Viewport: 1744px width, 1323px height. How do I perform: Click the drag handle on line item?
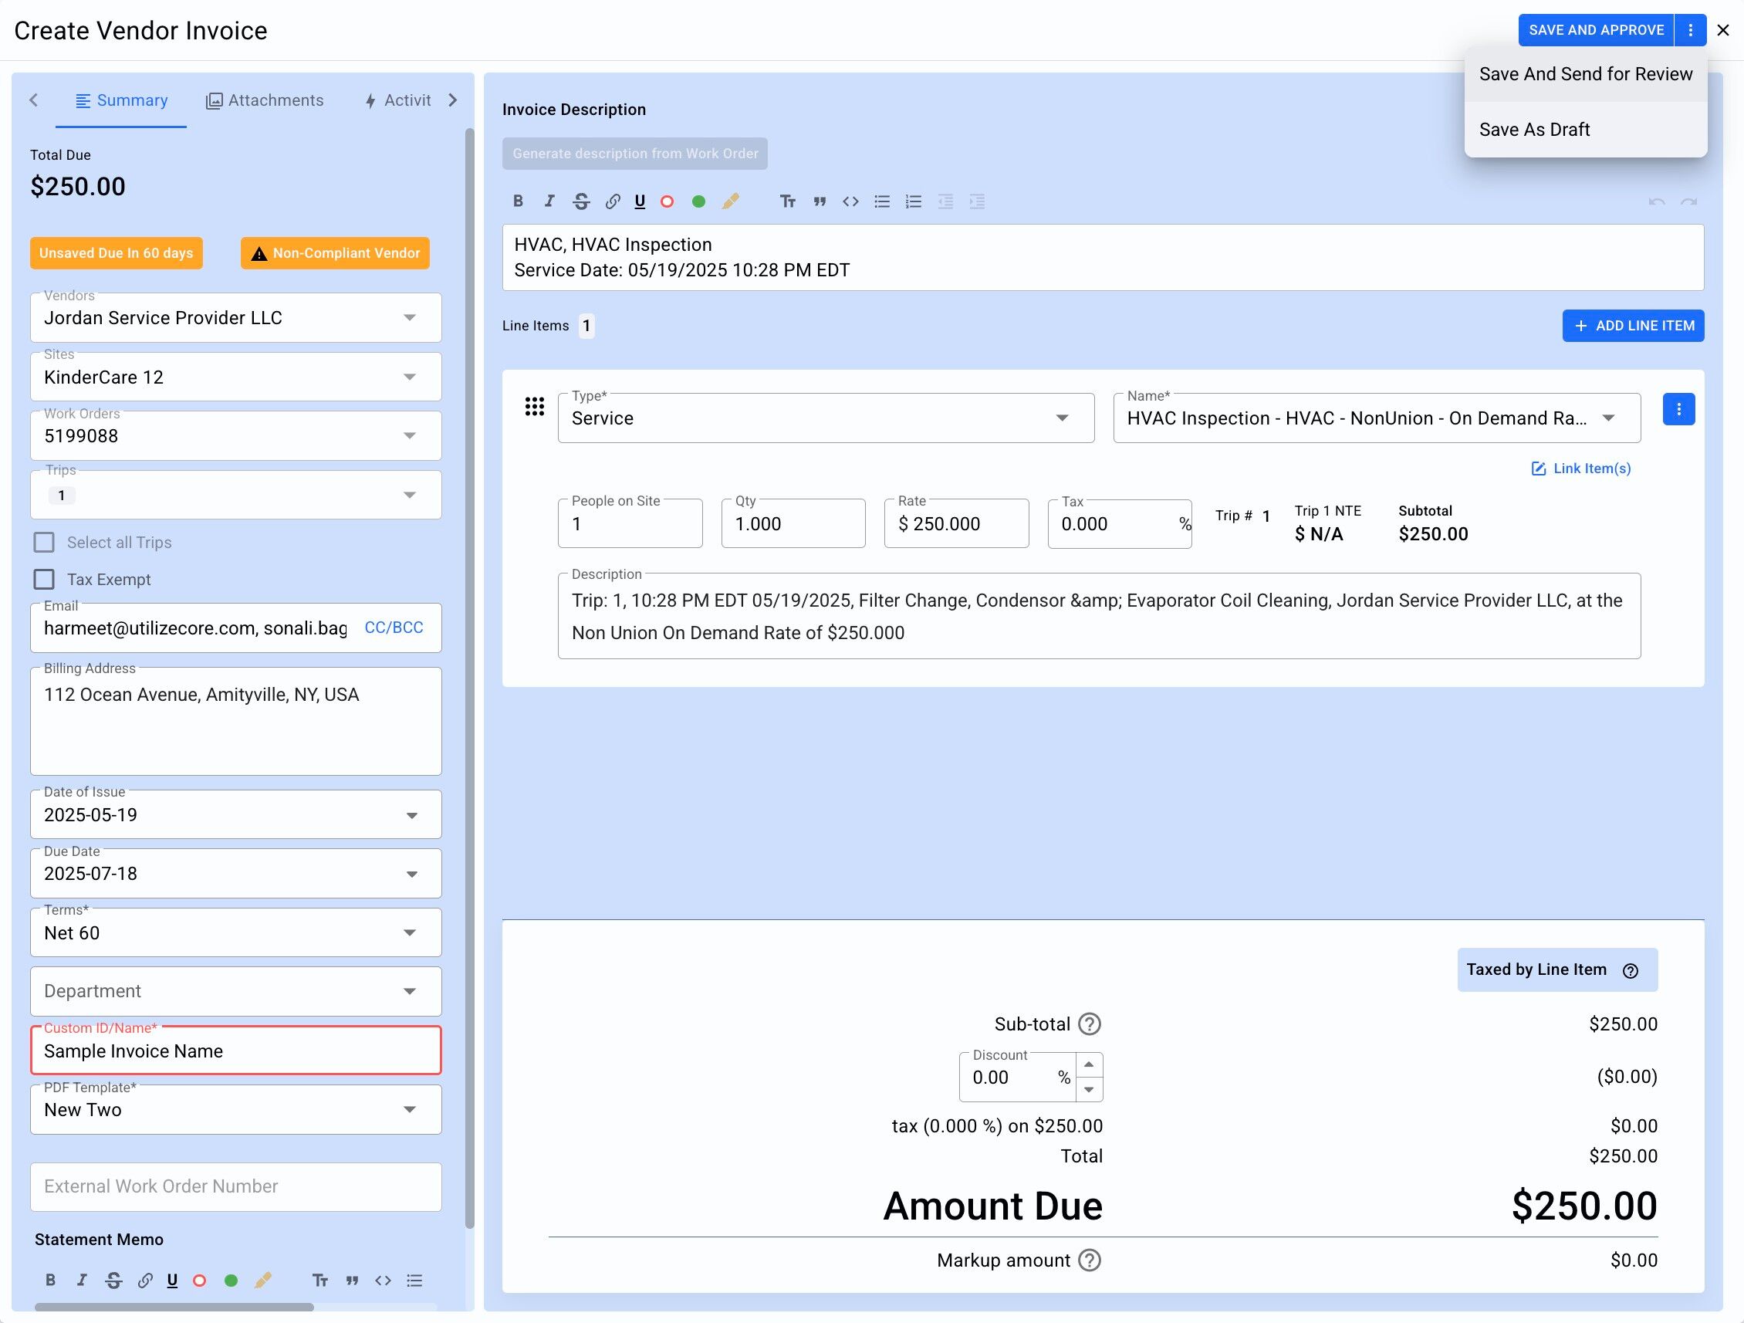point(535,407)
